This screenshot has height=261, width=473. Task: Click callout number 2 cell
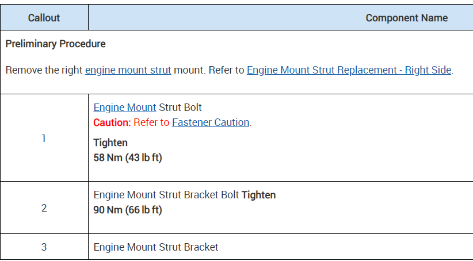[x=44, y=208]
